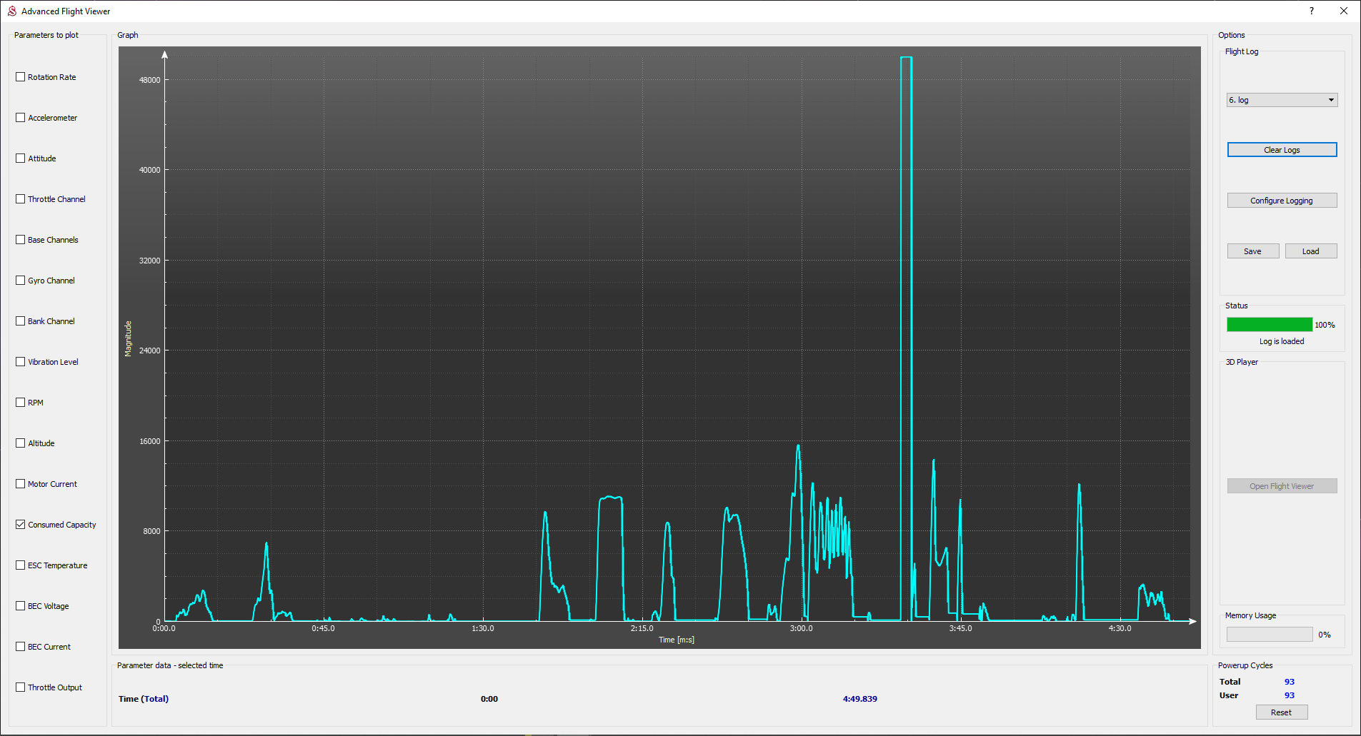Enable the Rotation Rate checkbox
The width and height of the screenshot is (1361, 736).
pyautogui.click(x=21, y=77)
